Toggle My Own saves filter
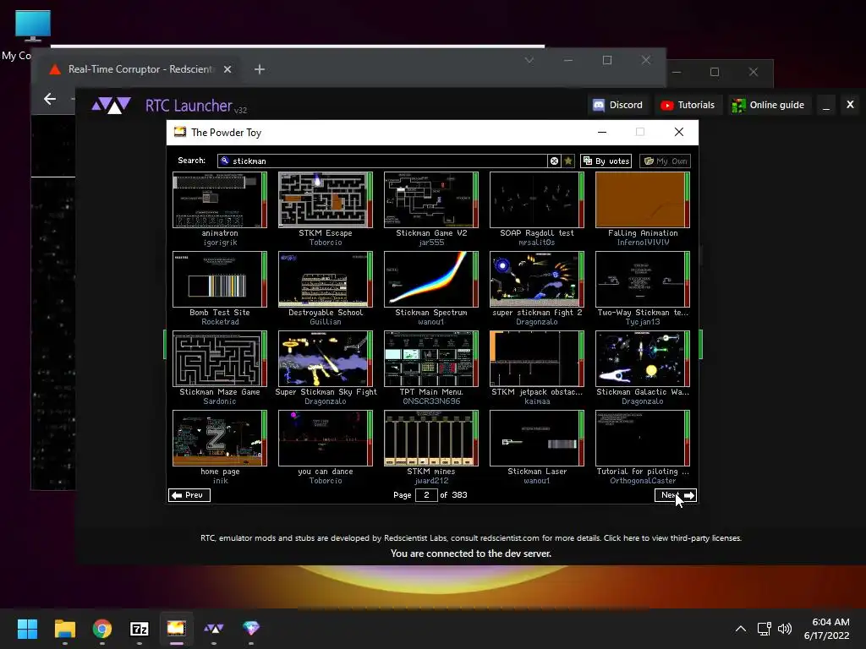The image size is (866, 649). (665, 161)
